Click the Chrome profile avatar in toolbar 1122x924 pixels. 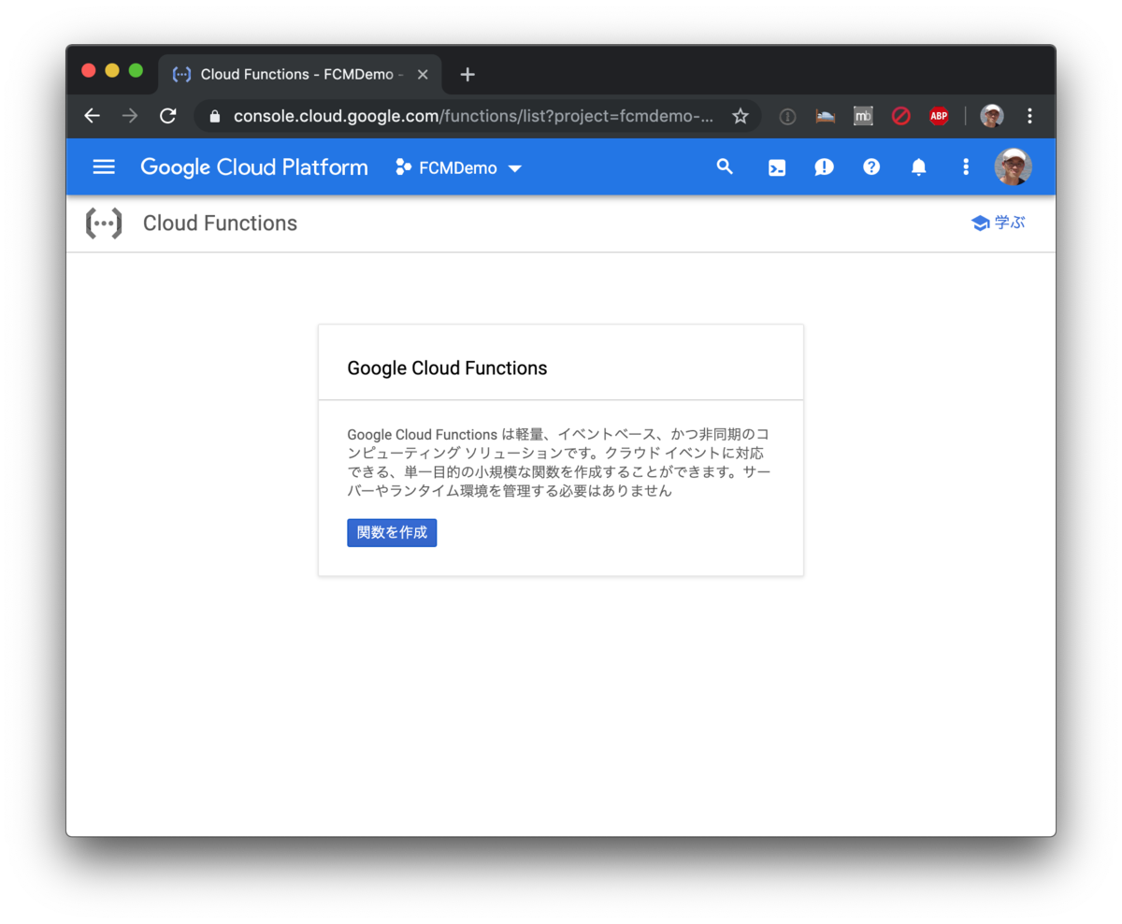(991, 116)
